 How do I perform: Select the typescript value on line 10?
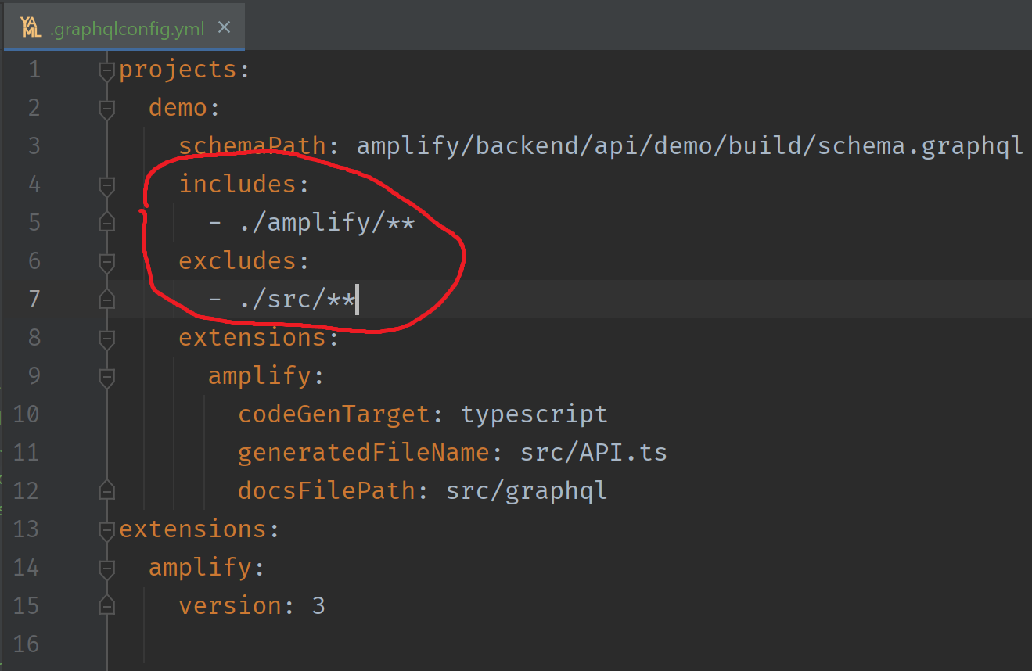tap(534, 414)
